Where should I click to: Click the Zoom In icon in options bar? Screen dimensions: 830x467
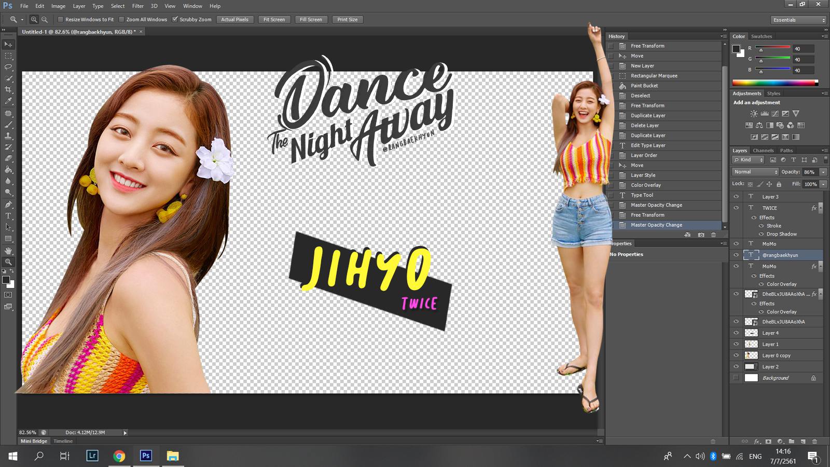pos(34,20)
